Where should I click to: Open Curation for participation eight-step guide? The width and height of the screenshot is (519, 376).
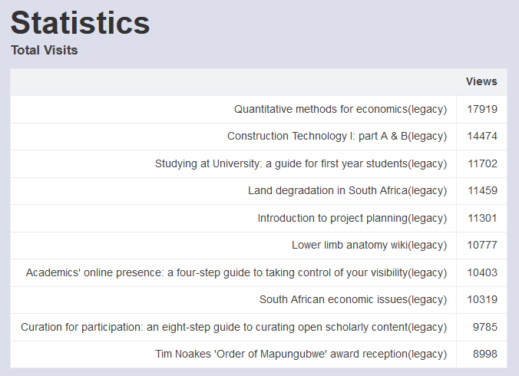coord(233,327)
